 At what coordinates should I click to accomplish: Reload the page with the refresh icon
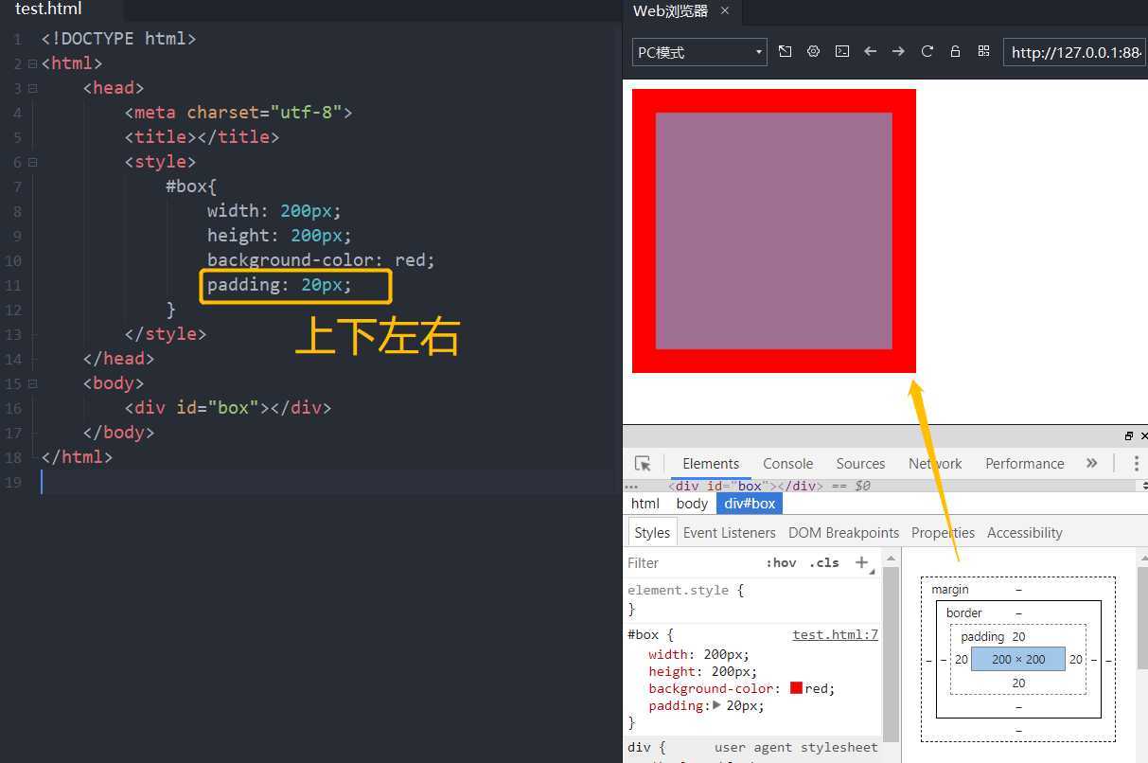pos(927,51)
